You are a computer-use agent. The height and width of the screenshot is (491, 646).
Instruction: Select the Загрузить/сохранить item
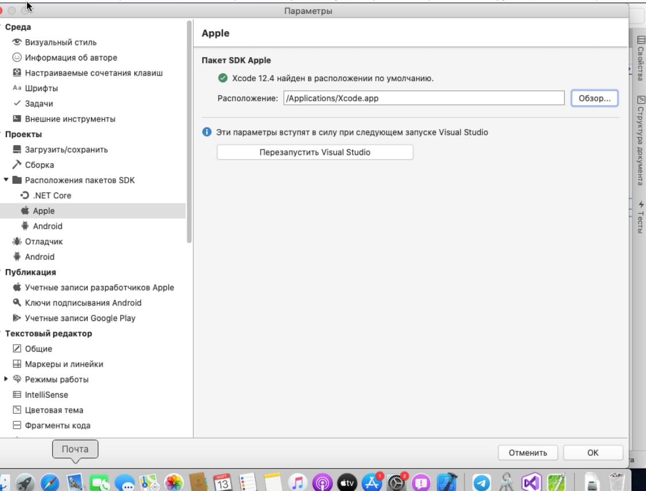click(x=66, y=149)
